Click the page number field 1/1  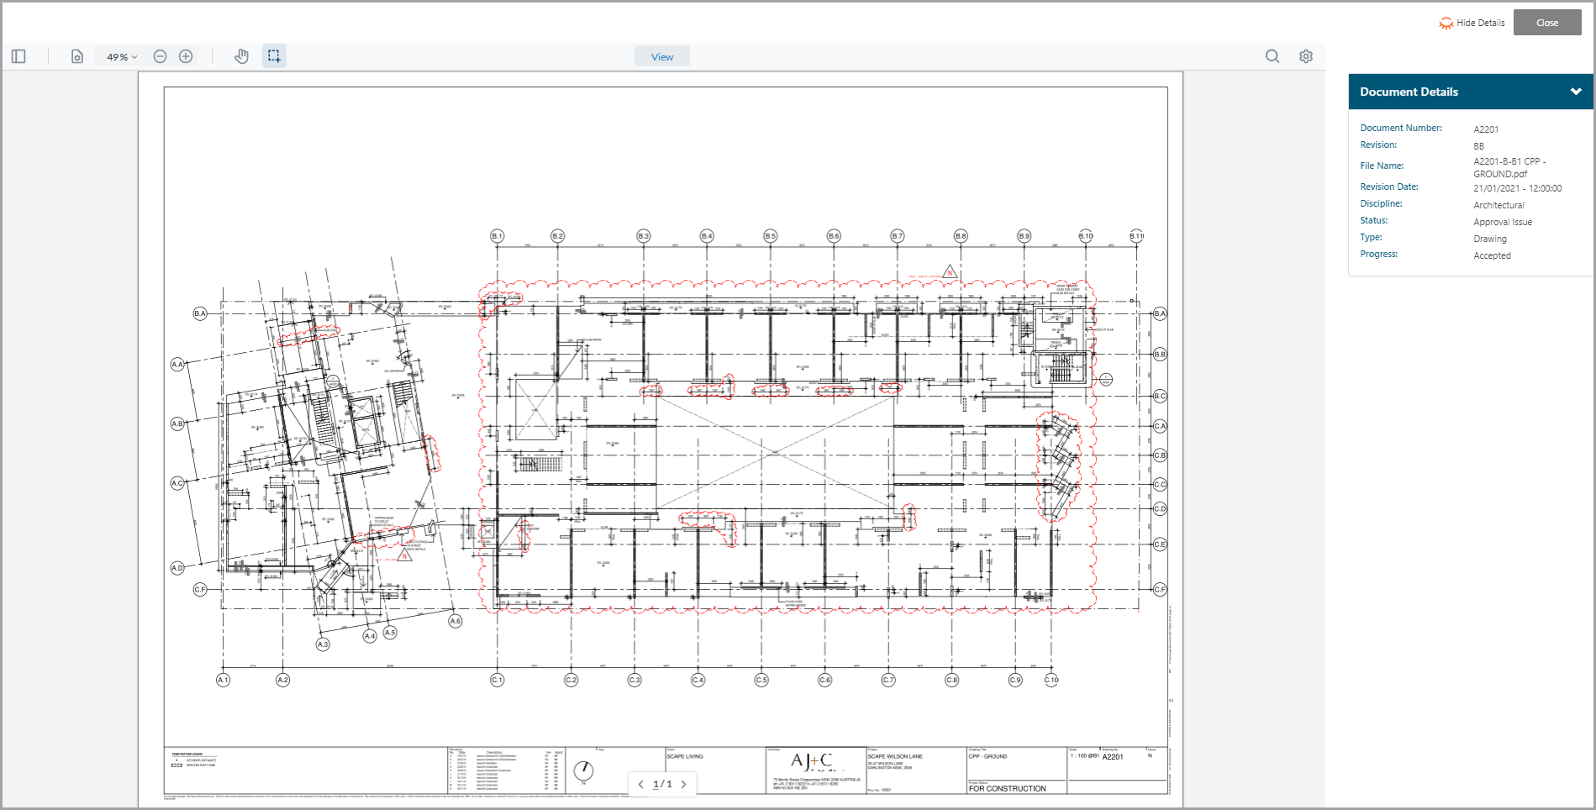click(x=662, y=784)
